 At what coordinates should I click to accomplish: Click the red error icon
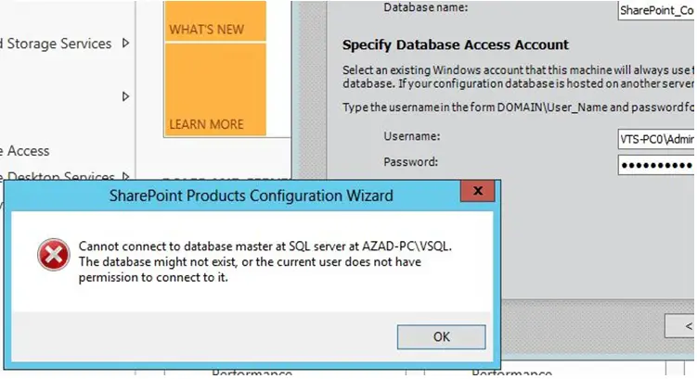[52, 255]
